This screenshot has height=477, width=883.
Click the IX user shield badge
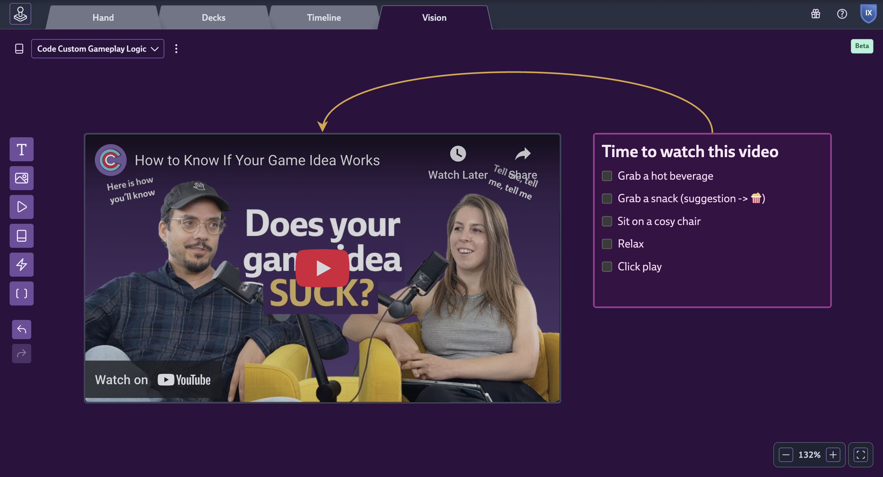point(868,14)
